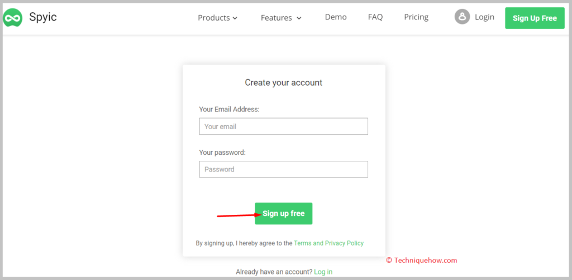Image resolution: width=572 pixels, height=280 pixels.
Task: Go to the Demo page
Action: tap(336, 17)
